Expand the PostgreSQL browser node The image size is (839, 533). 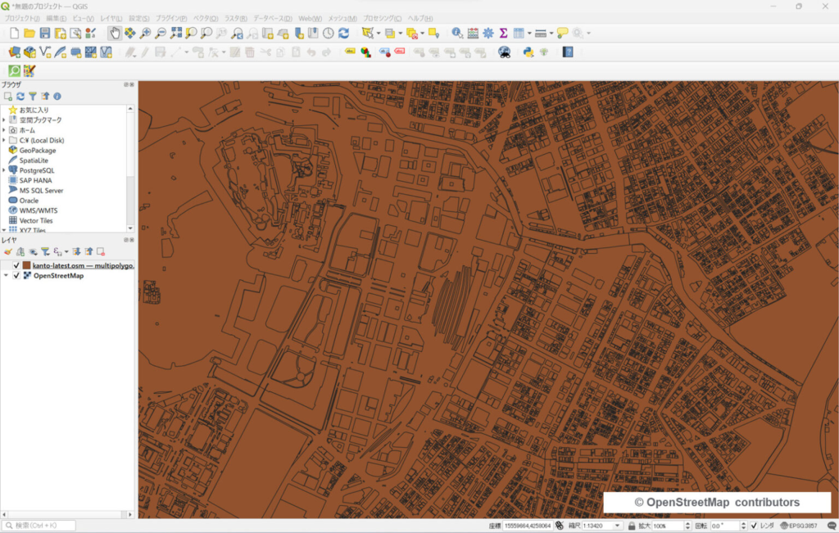click(x=4, y=170)
